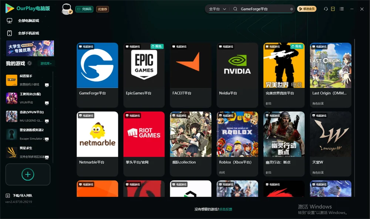The image size is (370, 219).
Task: Refresh the 我的游戏 list icon
Action: 30,63
